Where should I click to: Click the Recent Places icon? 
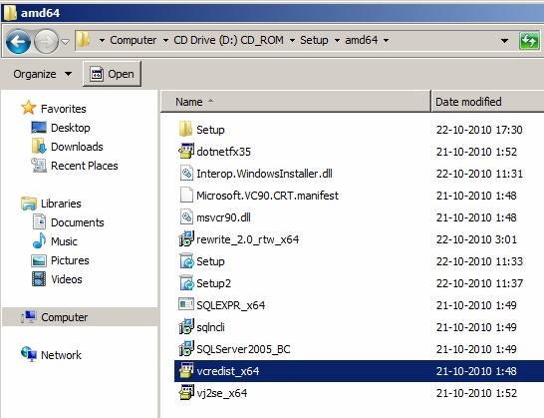tap(39, 165)
